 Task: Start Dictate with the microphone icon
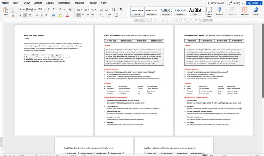coord(219,11)
